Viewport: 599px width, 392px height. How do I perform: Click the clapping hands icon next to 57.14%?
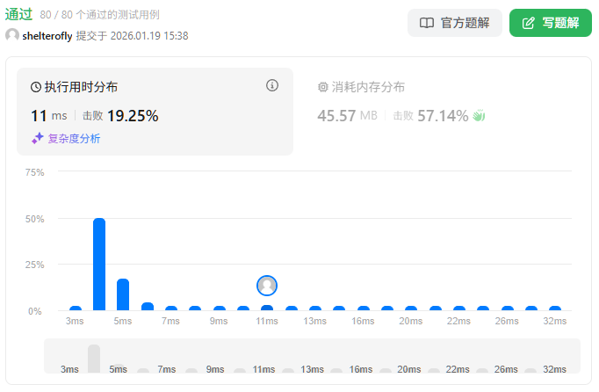(x=479, y=115)
